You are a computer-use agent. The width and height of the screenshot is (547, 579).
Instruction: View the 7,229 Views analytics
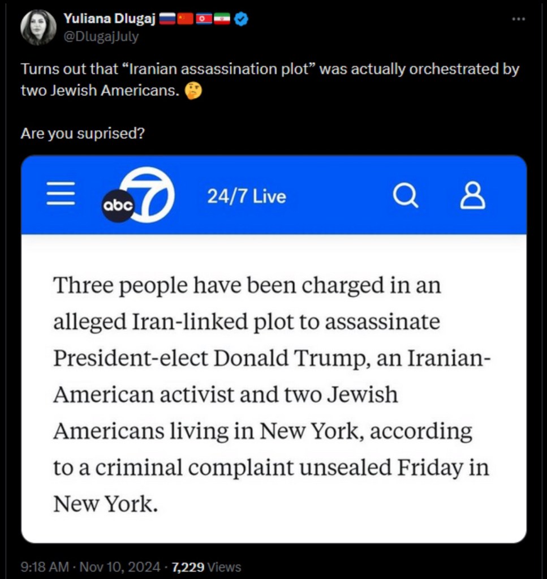206,567
